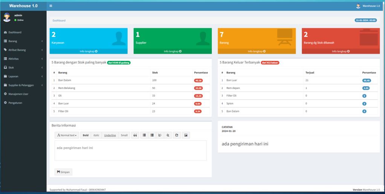Click the Simpan button
385x194 pixels.
pyautogui.click(x=63, y=172)
